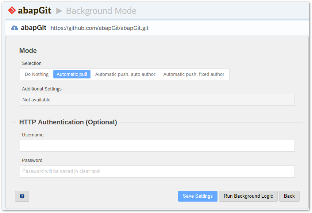
Task: Save the settings with Save Settings button
Action: click(x=197, y=196)
